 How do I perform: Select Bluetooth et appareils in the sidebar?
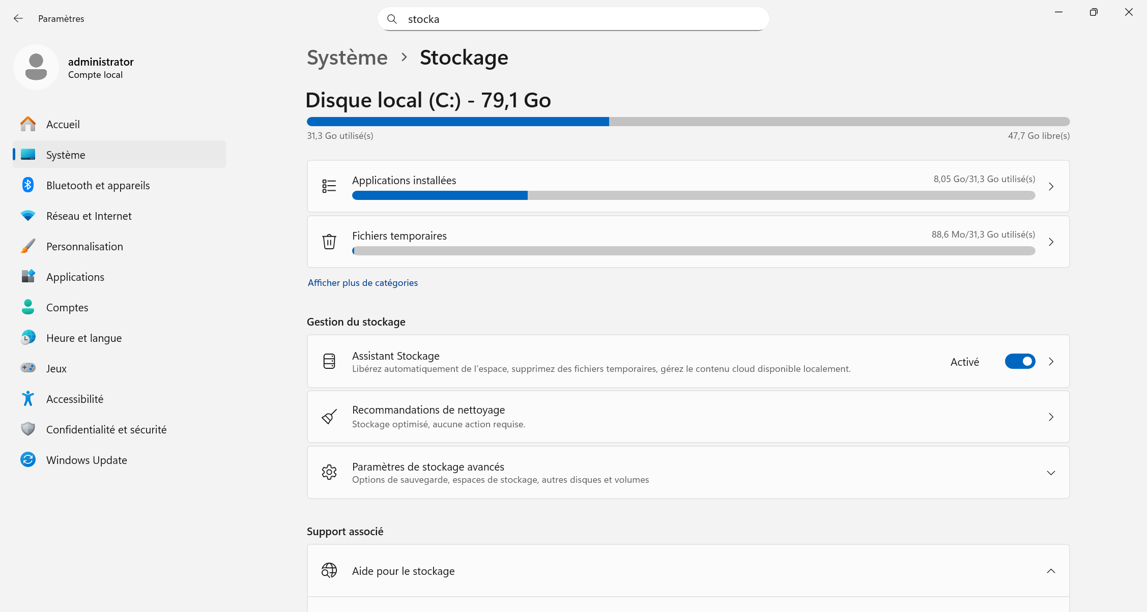pyautogui.click(x=119, y=185)
